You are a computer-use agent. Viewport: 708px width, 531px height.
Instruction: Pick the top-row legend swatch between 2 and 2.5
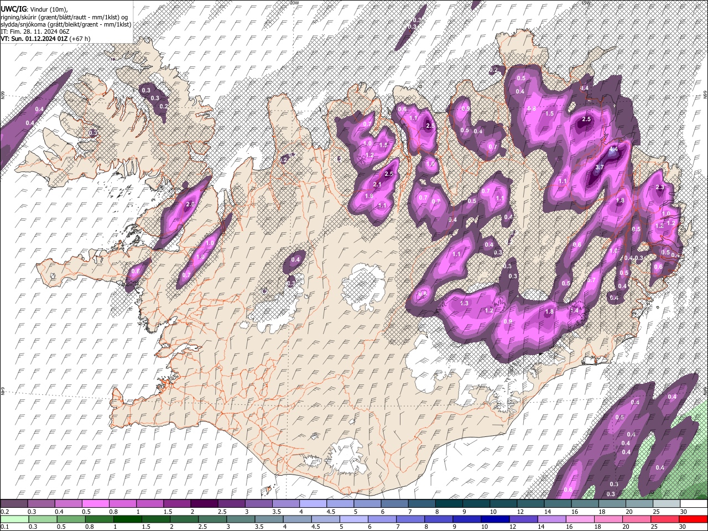pos(204,503)
